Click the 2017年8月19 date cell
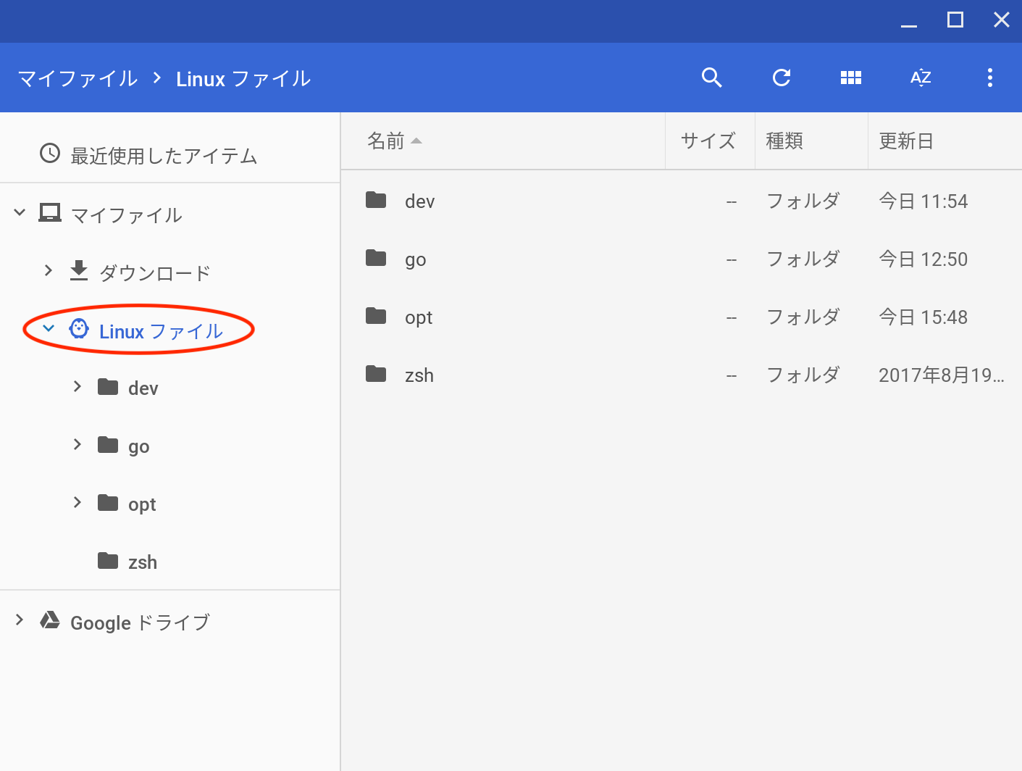The width and height of the screenshot is (1022, 771). (x=941, y=375)
